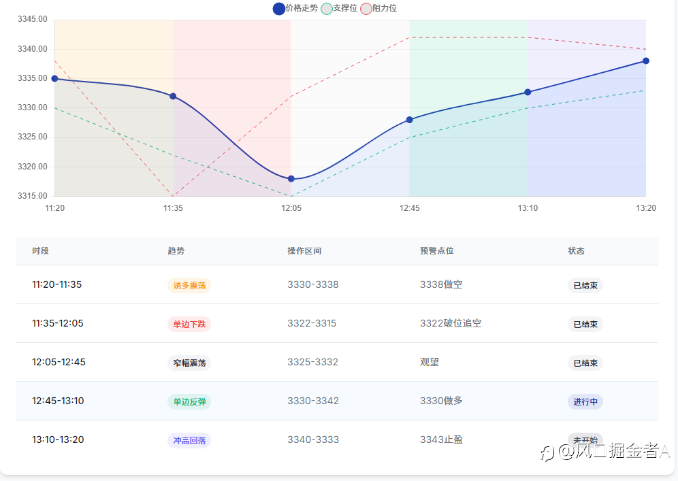The height and width of the screenshot is (481, 678).
Task: Click the red 阻力位 legend color circle
Action: point(366,9)
